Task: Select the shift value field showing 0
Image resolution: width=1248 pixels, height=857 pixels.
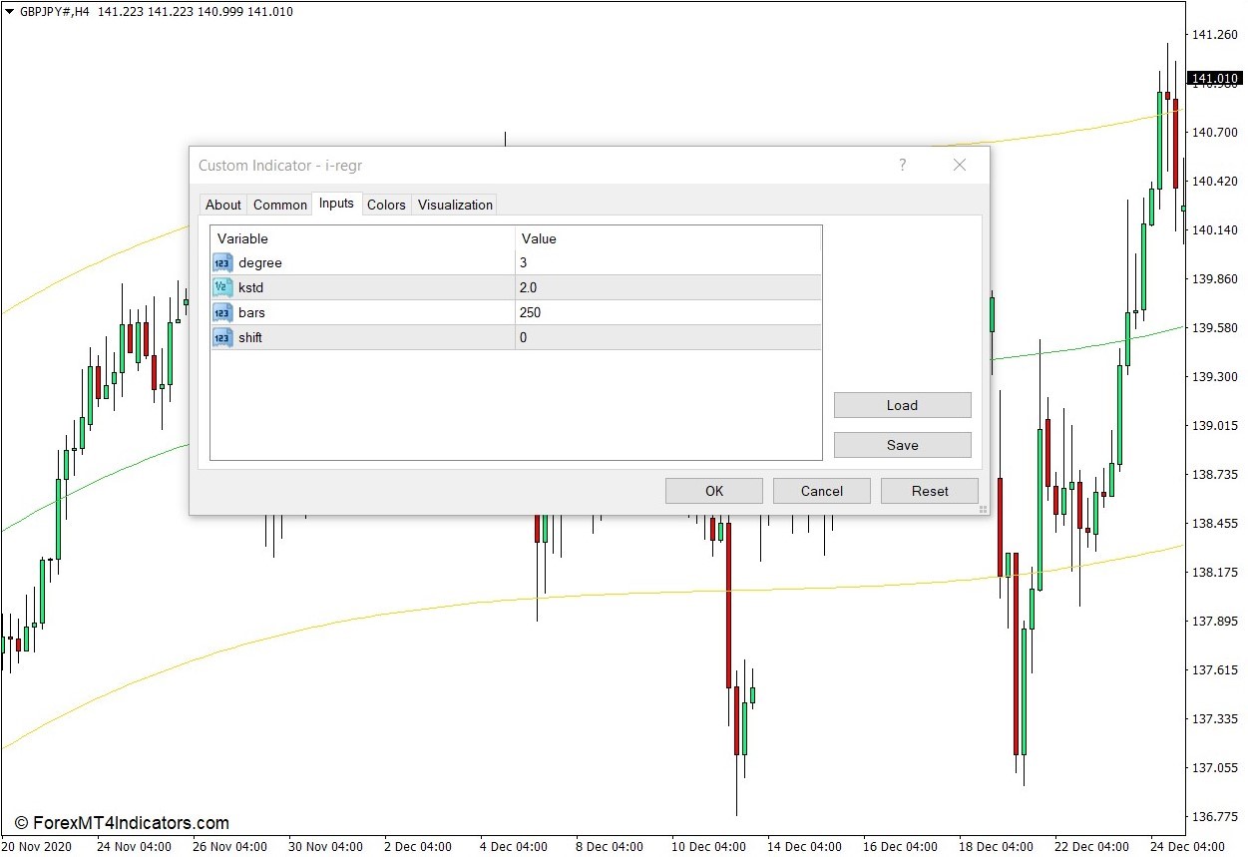Action: tap(668, 338)
